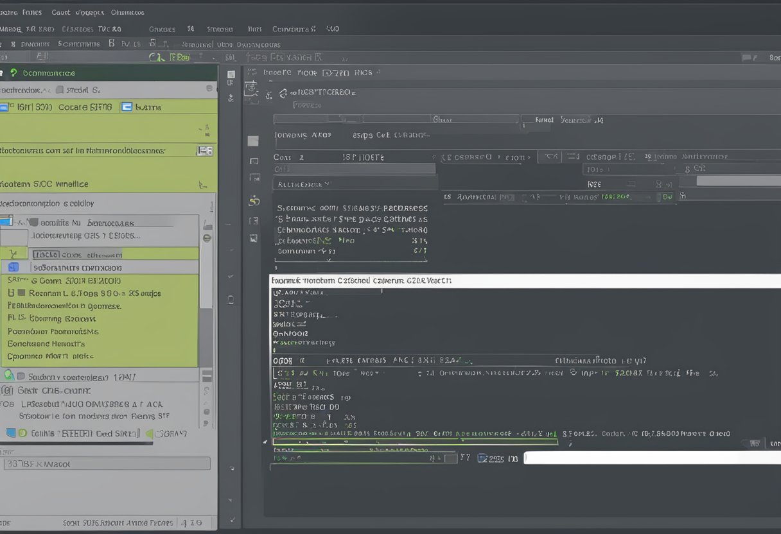Click the white input field at the bottom right
Image resolution: width=781 pixels, height=534 pixels.
tap(652, 458)
